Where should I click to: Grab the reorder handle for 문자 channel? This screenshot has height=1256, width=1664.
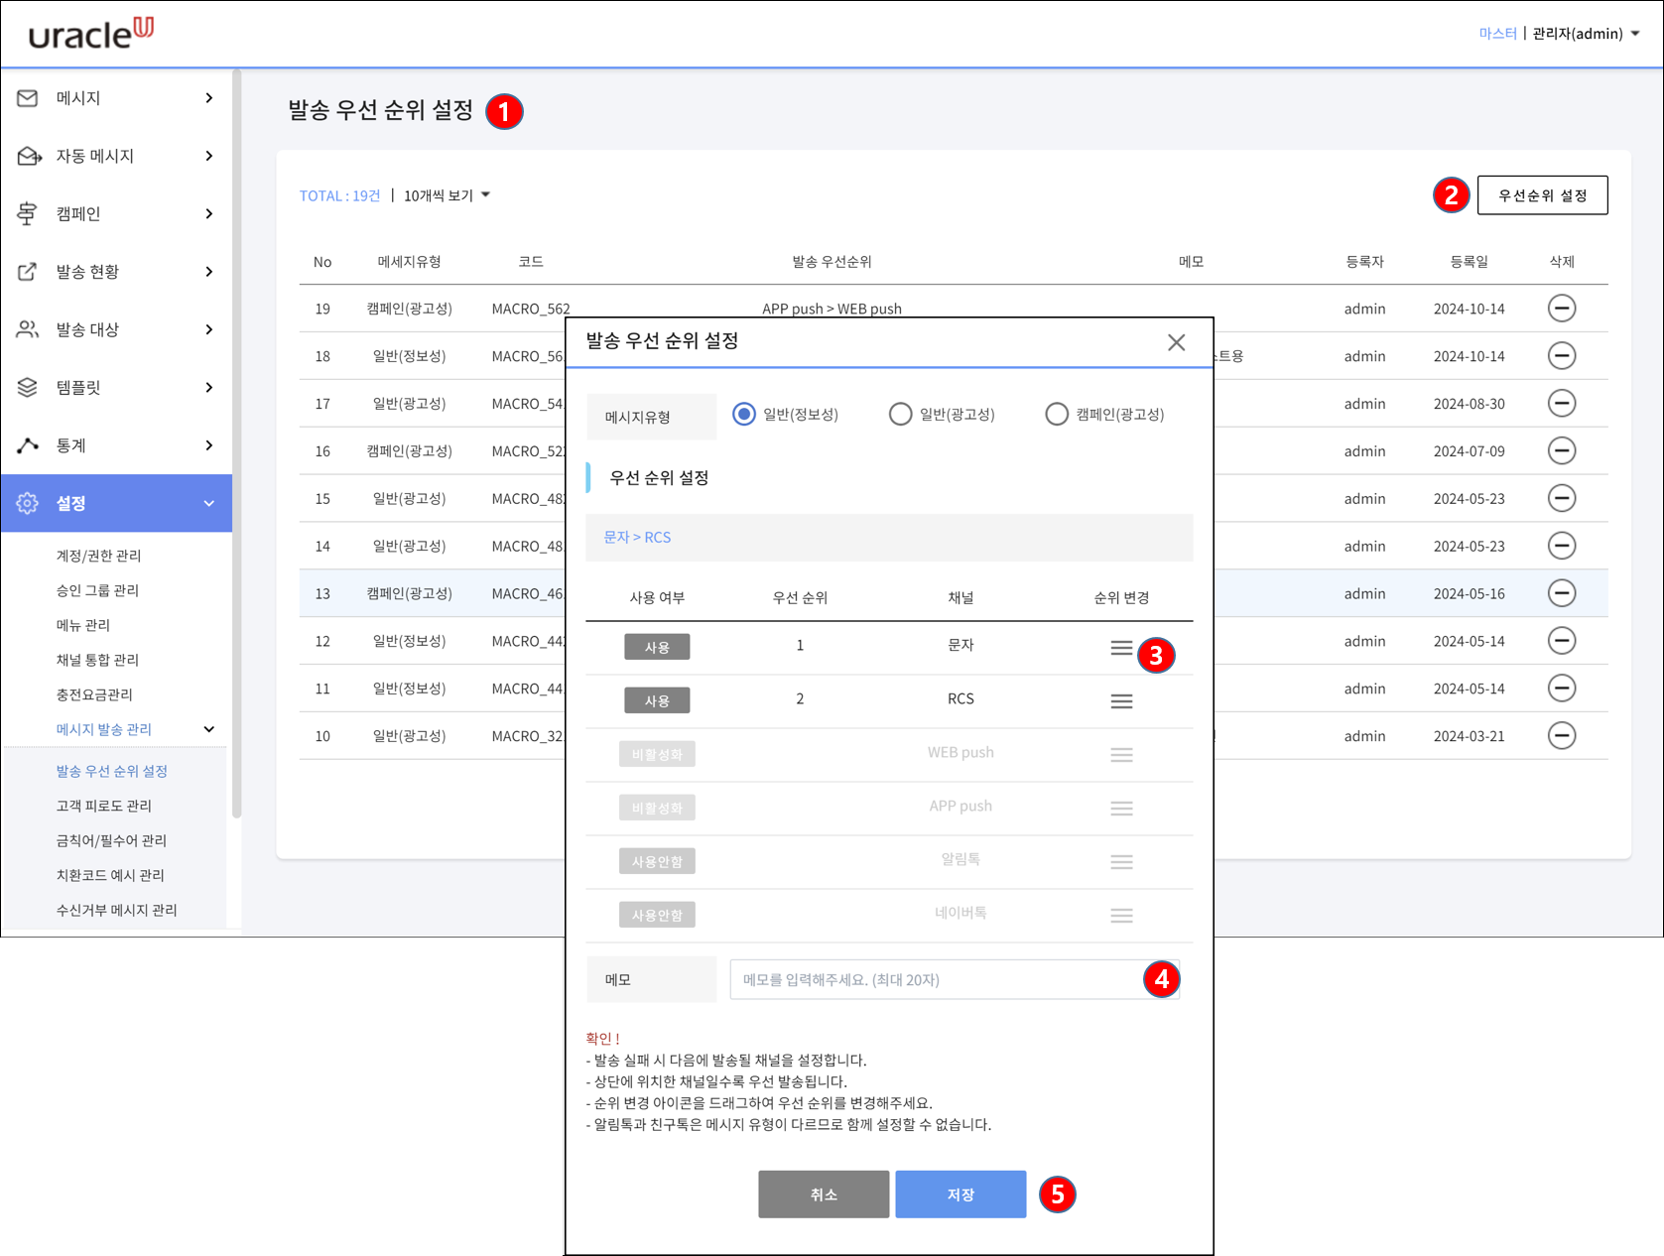1121,648
